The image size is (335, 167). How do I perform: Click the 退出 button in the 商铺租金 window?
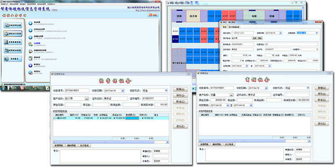click(322, 124)
